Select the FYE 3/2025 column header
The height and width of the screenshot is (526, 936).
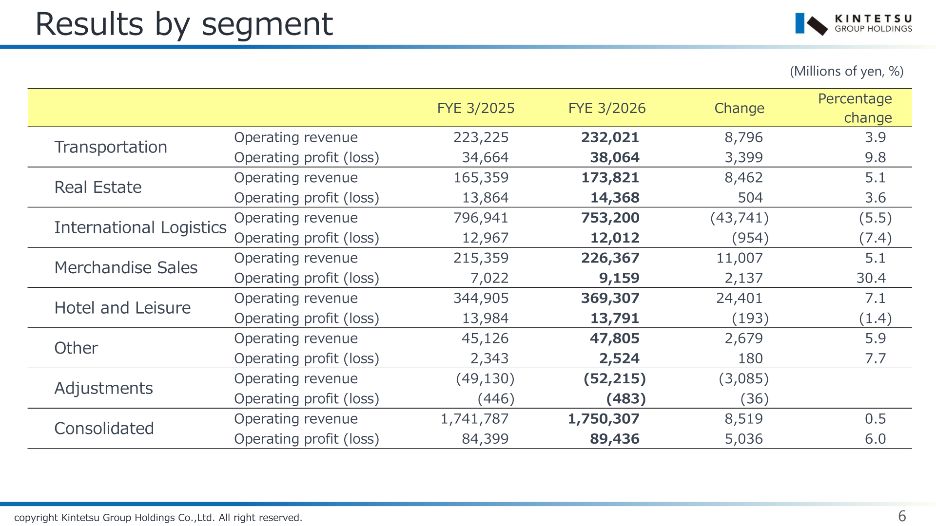pos(476,108)
